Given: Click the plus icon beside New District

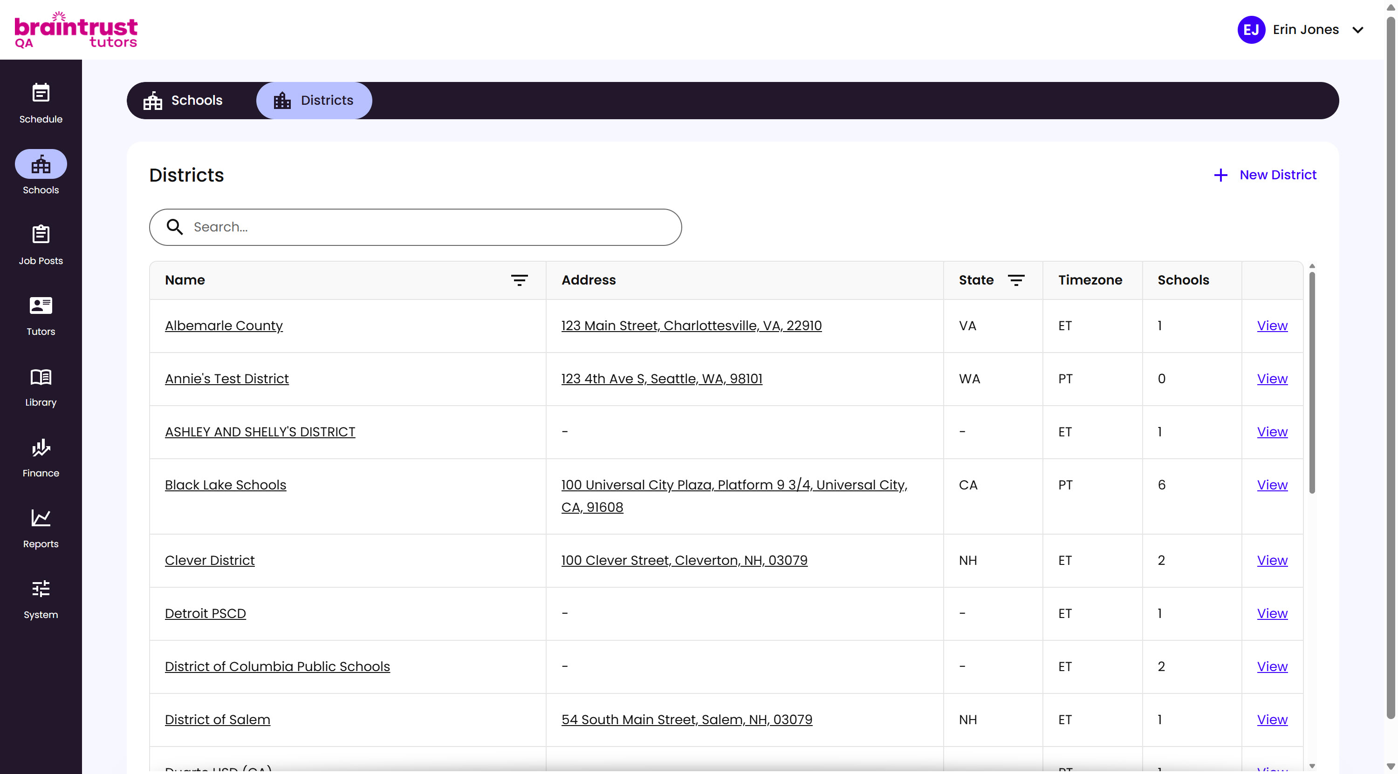Looking at the screenshot, I should (1220, 175).
